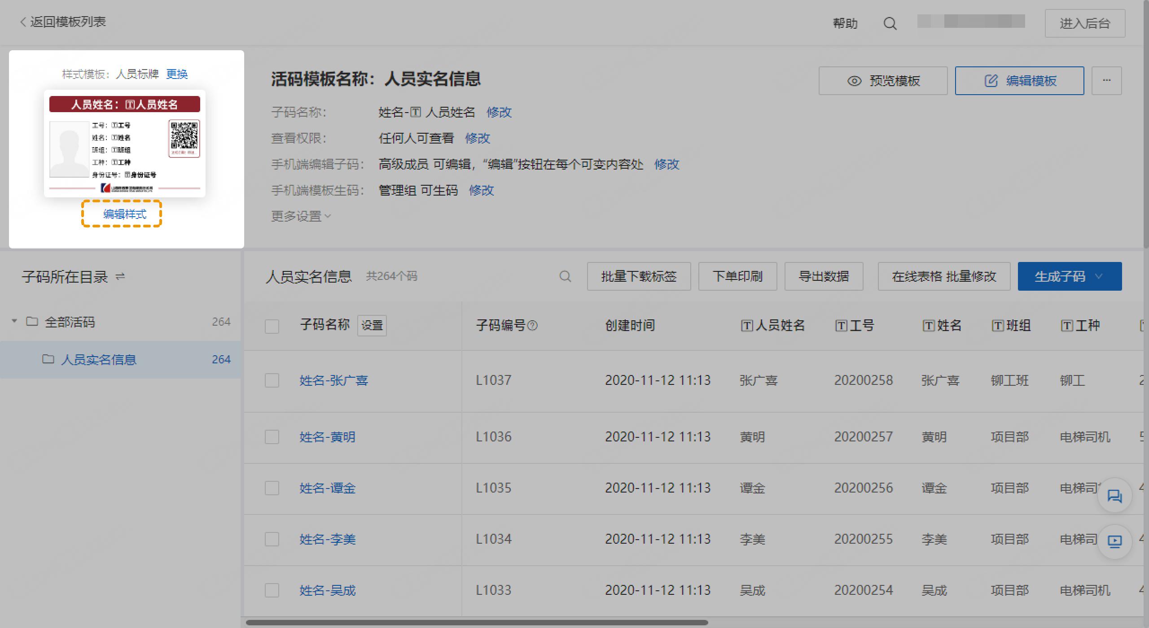1149x628 pixels.
Task: Click 更换 to change the style template
Action: coord(177,74)
